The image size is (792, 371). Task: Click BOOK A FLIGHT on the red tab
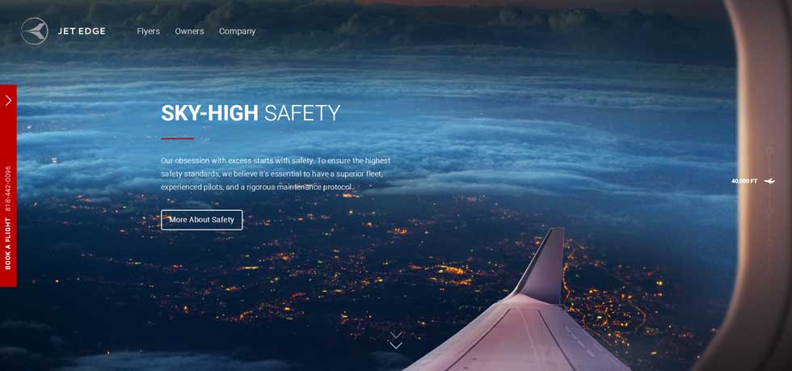pyautogui.click(x=8, y=243)
